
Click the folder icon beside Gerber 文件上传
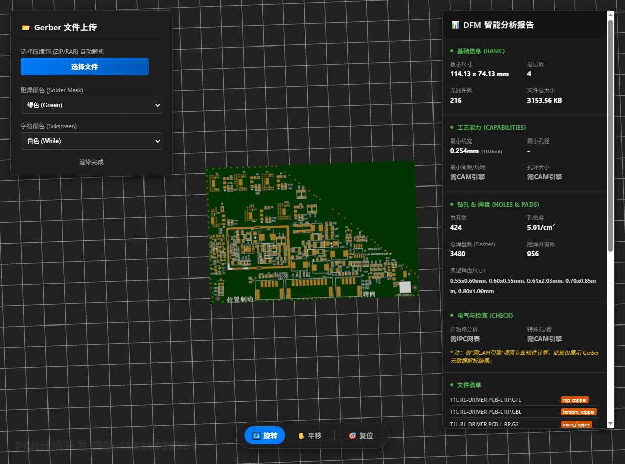[x=26, y=28]
